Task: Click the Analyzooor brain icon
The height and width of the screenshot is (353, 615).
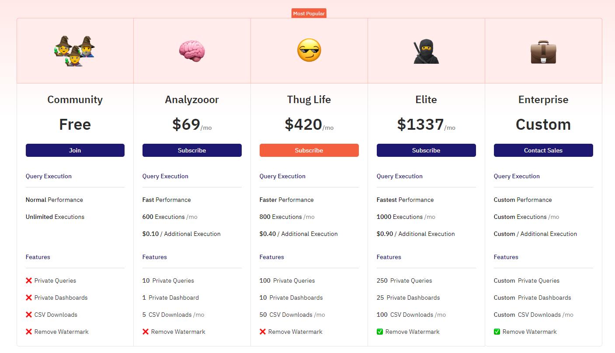Action: point(192,51)
